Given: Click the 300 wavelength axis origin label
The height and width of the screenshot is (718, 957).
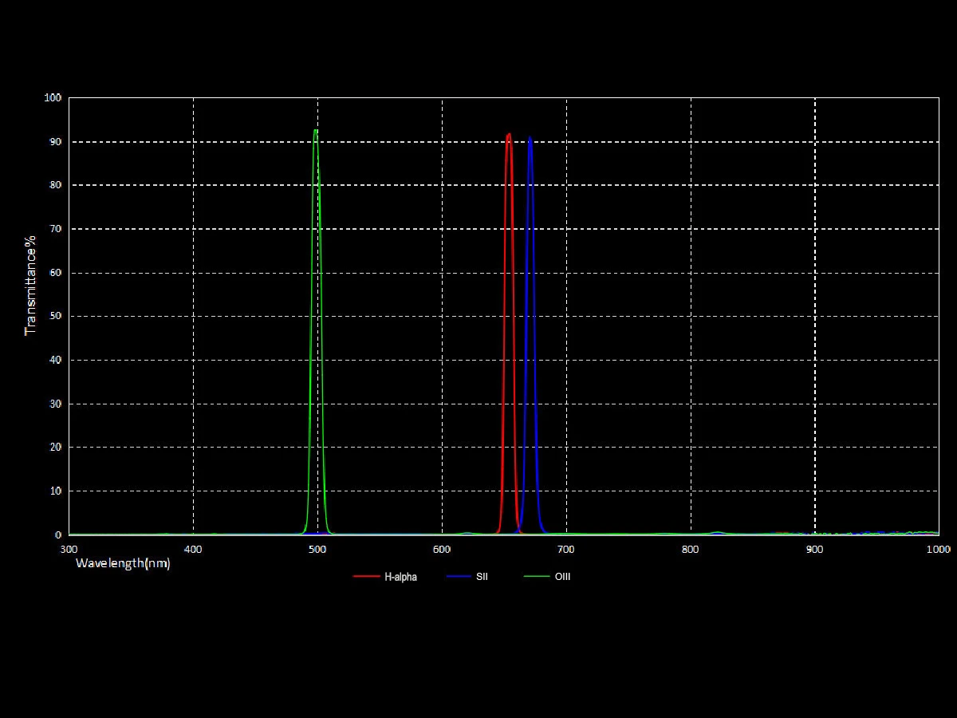Looking at the screenshot, I should 69,550.
